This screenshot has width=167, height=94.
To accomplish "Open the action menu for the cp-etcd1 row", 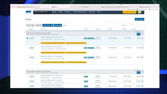I will tap(142, 38).
